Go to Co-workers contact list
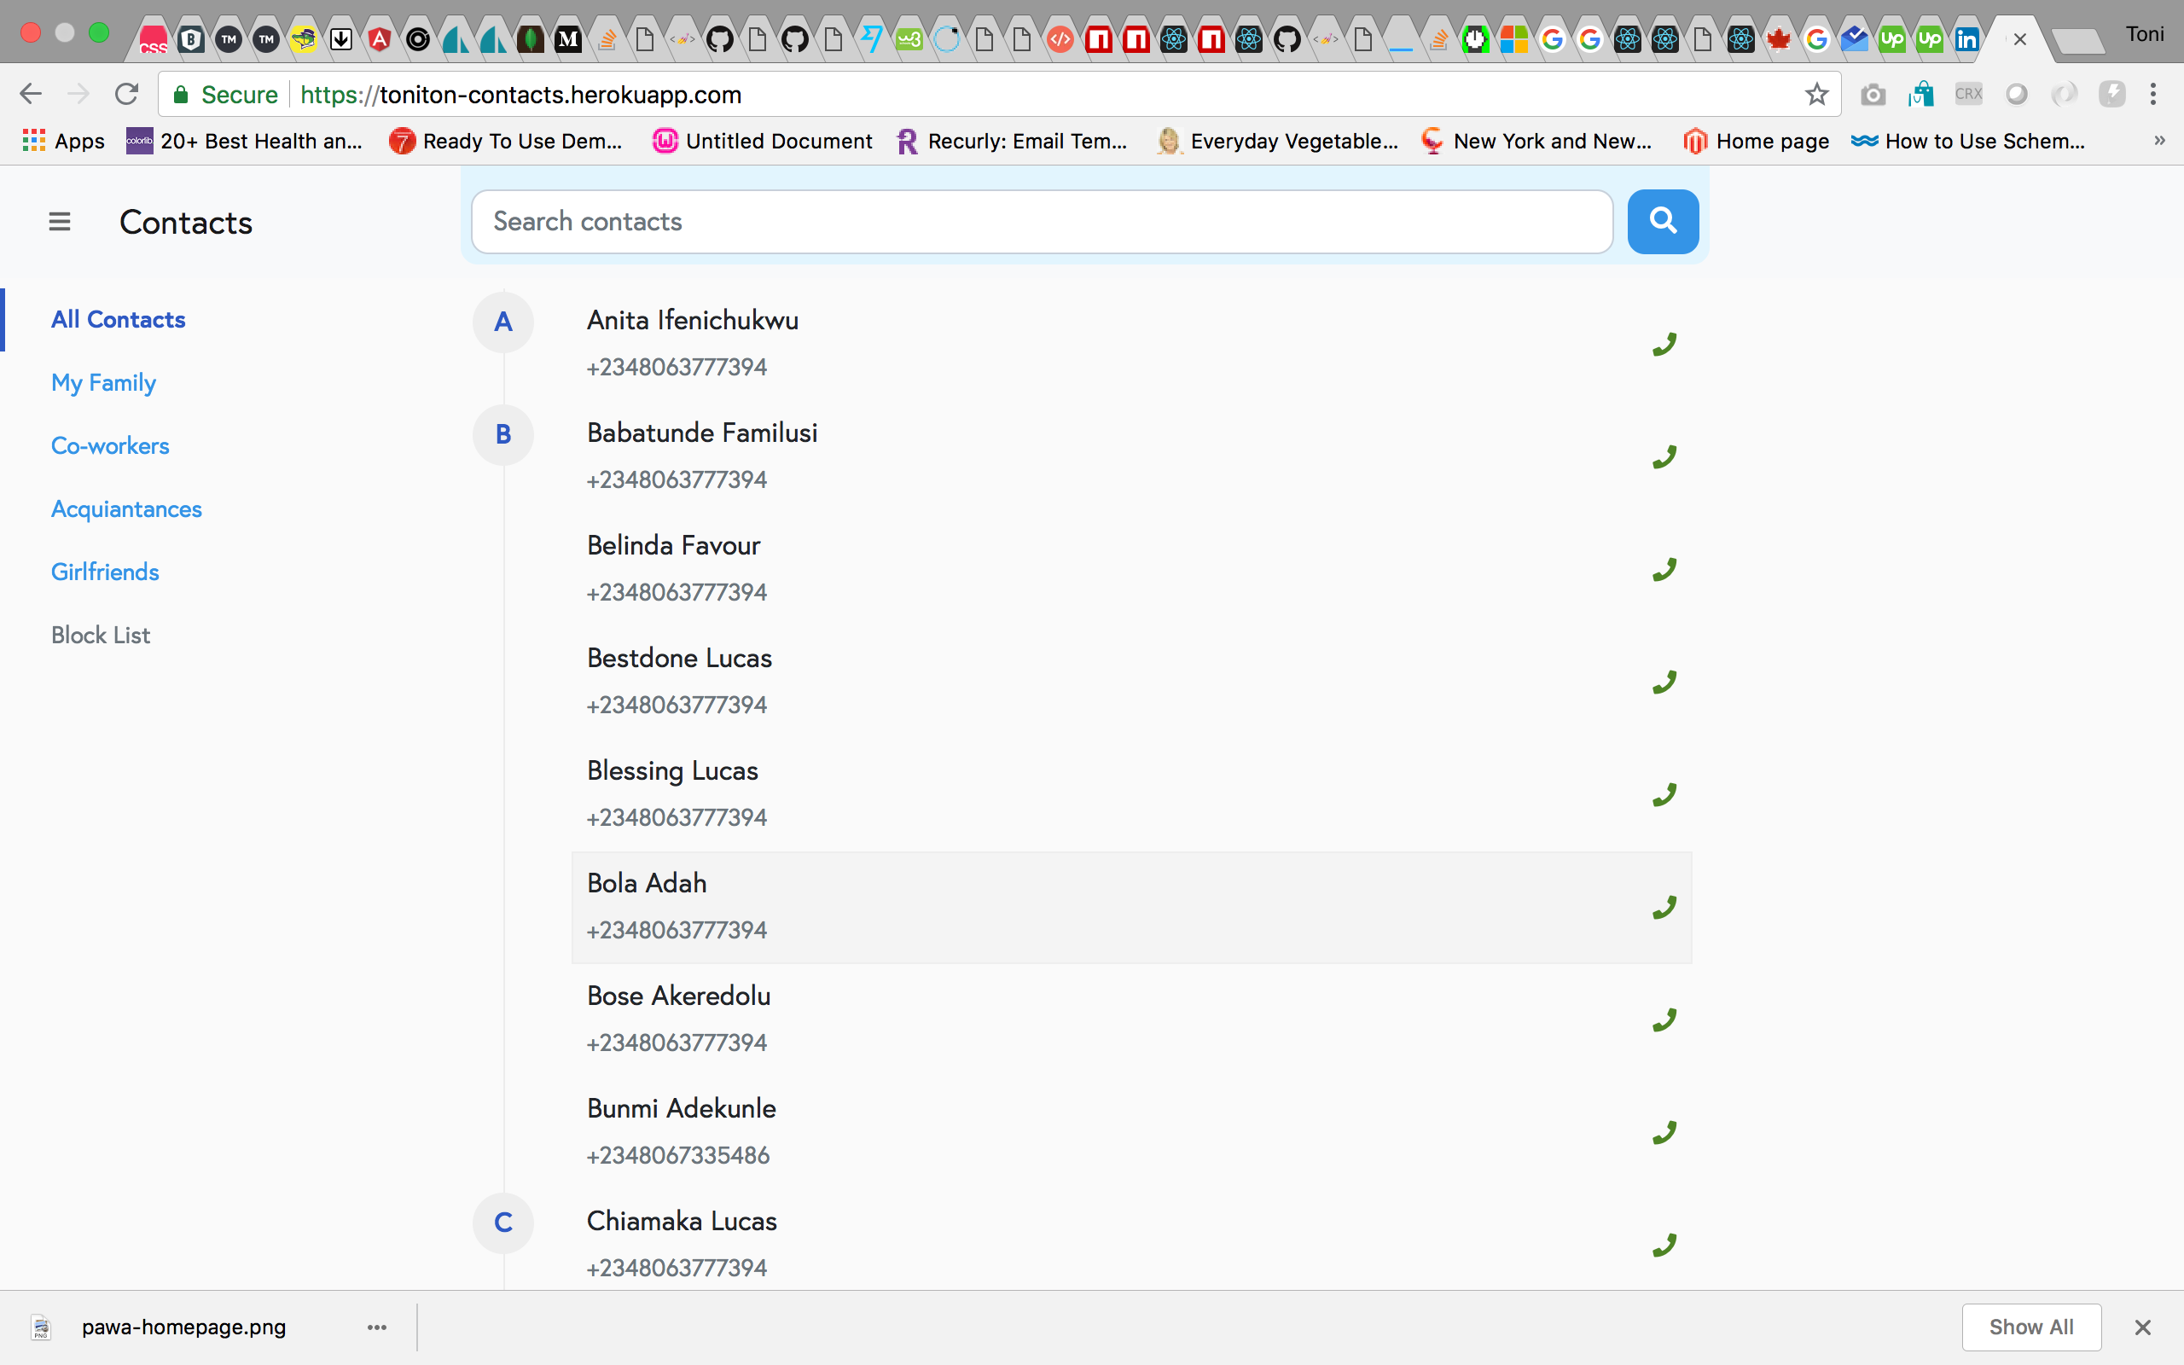 point(110,446)
